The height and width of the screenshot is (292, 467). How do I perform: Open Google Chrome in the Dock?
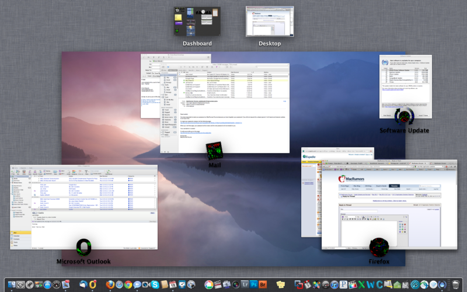coord(128,284)
